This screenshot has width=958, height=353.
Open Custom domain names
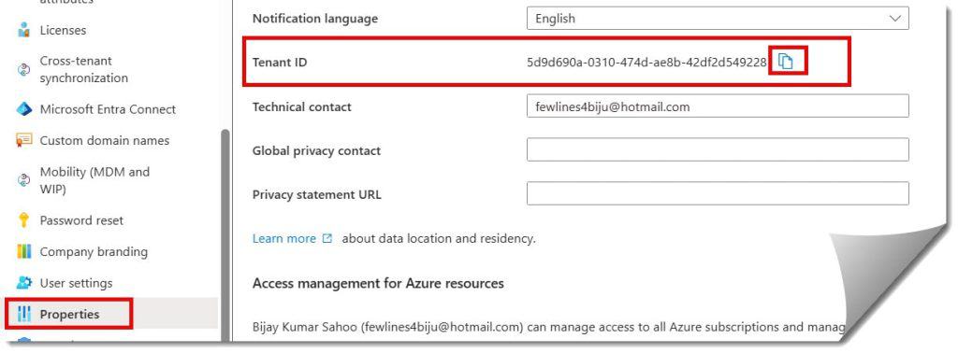(x=105, y=140)
